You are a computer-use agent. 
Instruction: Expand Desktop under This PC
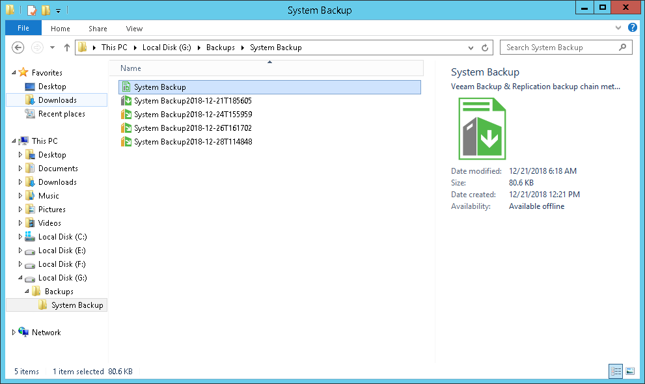20,155
